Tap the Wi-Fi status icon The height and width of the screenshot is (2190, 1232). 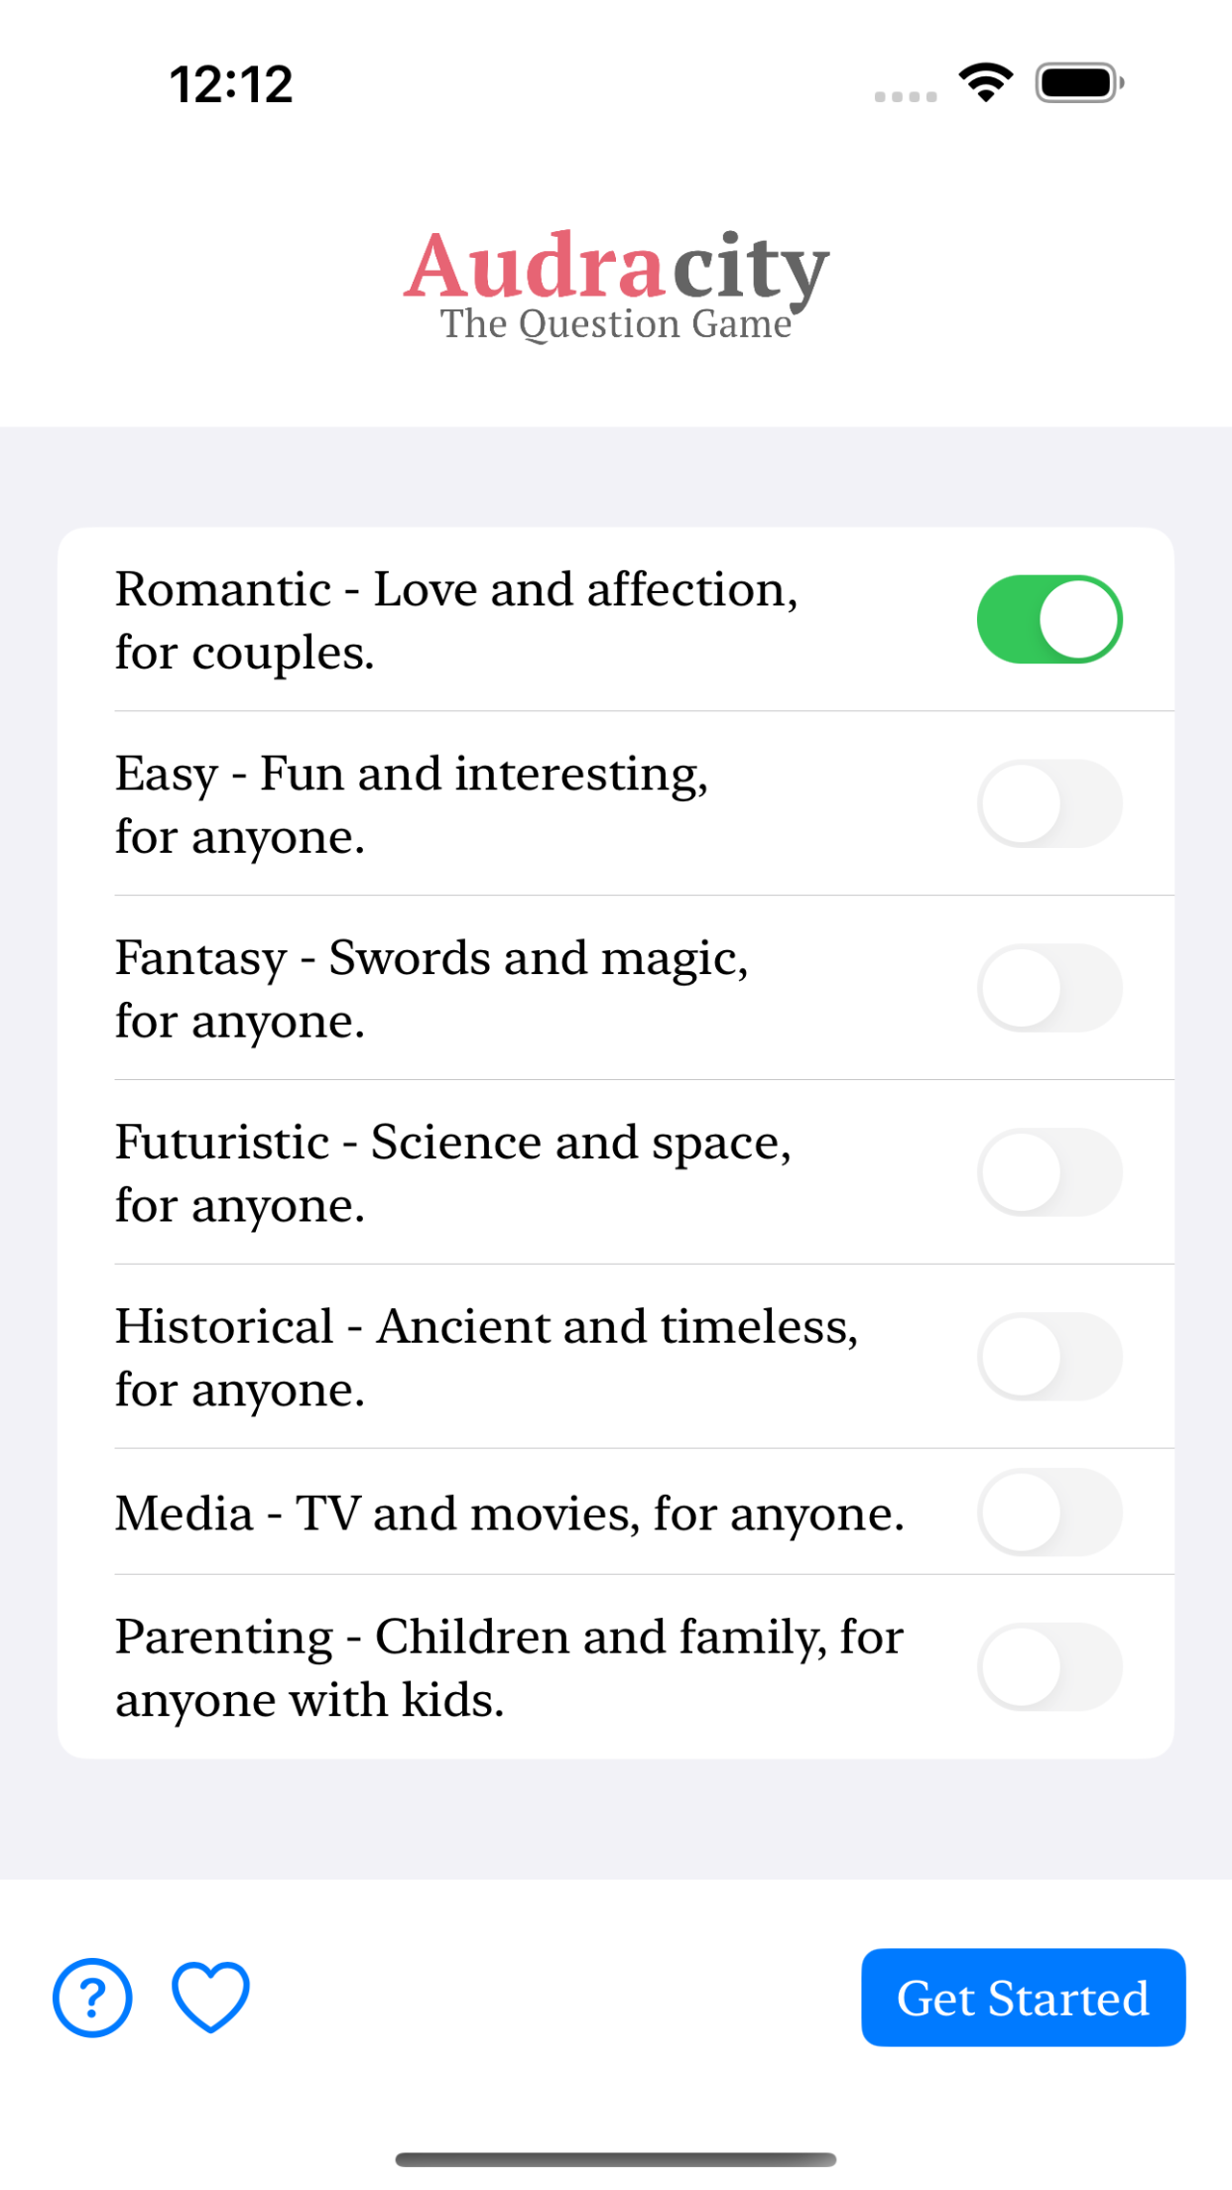point(985,83)
